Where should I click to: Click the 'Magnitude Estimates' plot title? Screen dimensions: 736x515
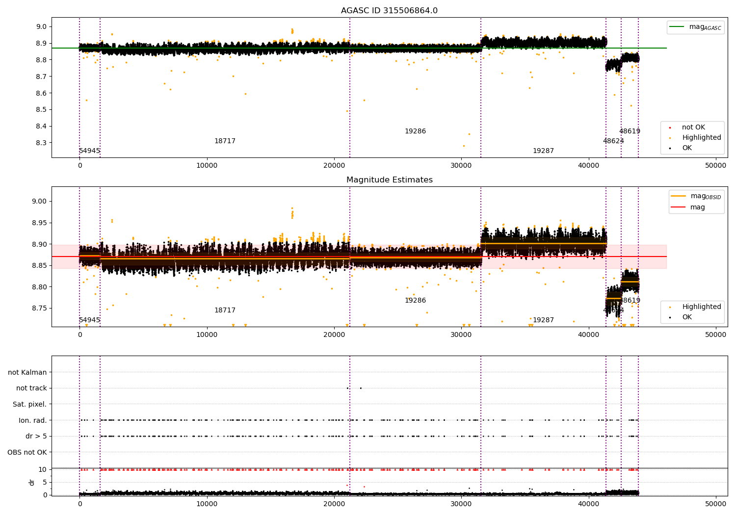(389, 180)
